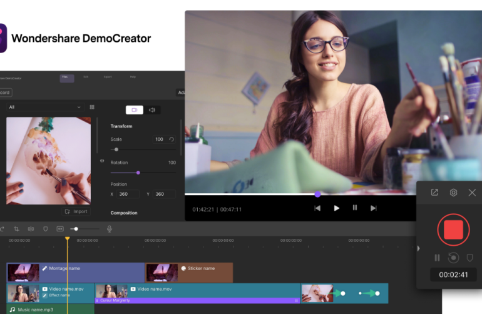Image resolution: width=482 pixels, height=322 pixels.
Task: Select the Cursor Margrerty effect bar
Action: coord(197,301)
